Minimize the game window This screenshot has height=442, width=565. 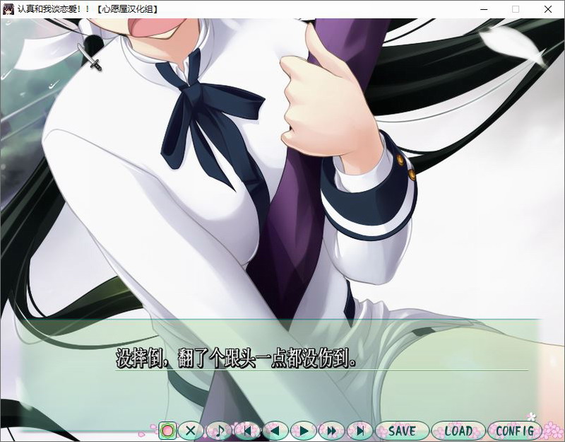point(483,9)
